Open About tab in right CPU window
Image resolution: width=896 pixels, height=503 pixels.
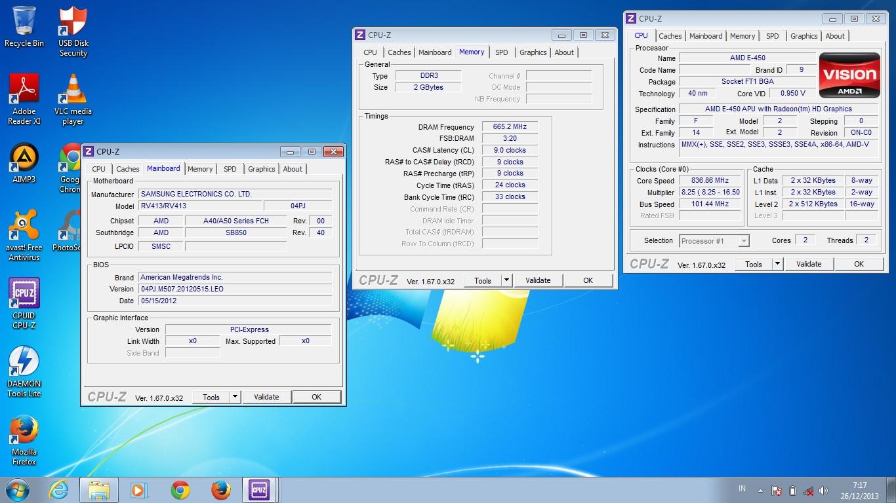[x=835, y=36]
